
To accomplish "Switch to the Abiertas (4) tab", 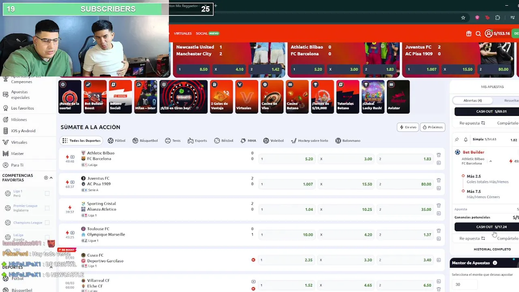I will [473, 100].
